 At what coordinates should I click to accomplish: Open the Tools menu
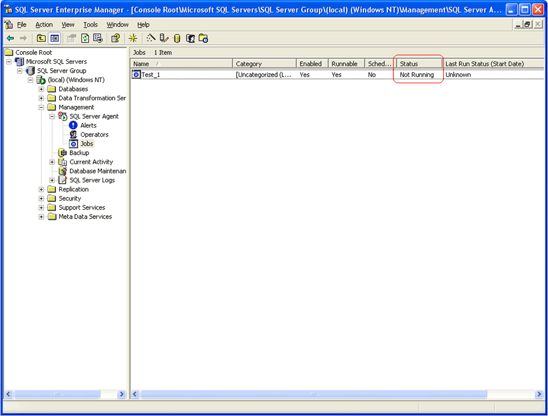(90, 24)
